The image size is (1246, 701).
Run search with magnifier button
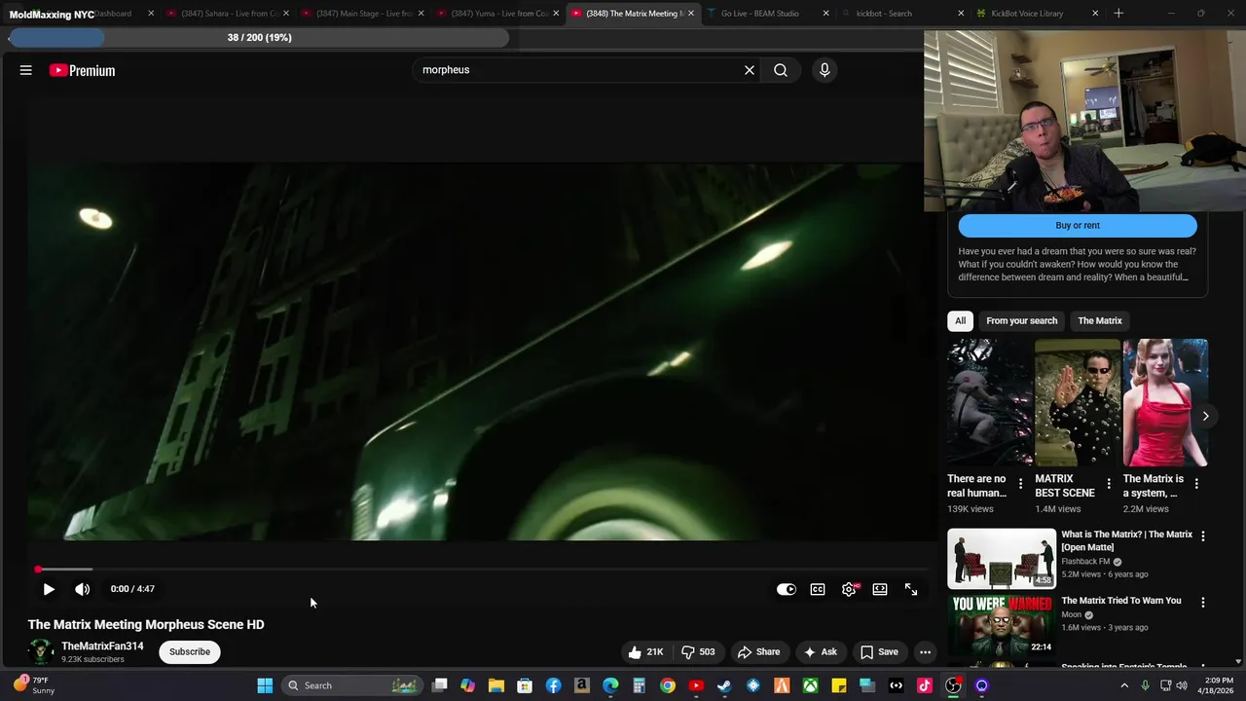(x=781, y=70)
